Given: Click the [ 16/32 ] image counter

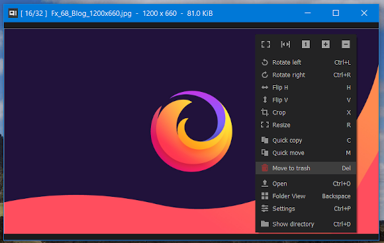Looking at the screenshot, I should [34, 13].
